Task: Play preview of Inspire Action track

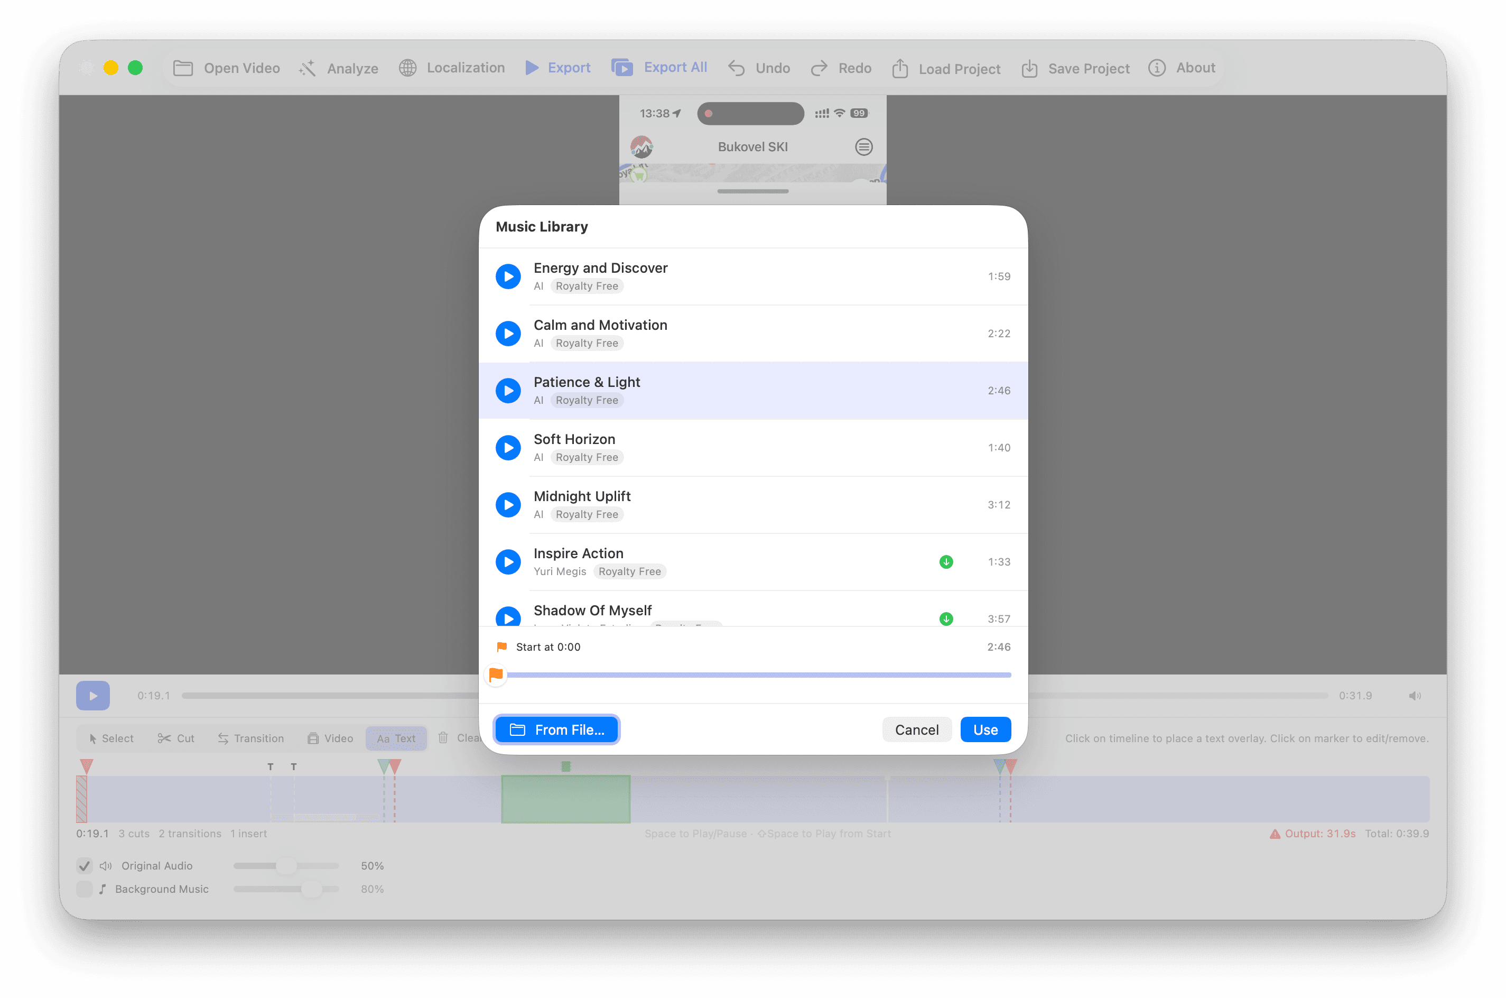Action: point(508,562)
